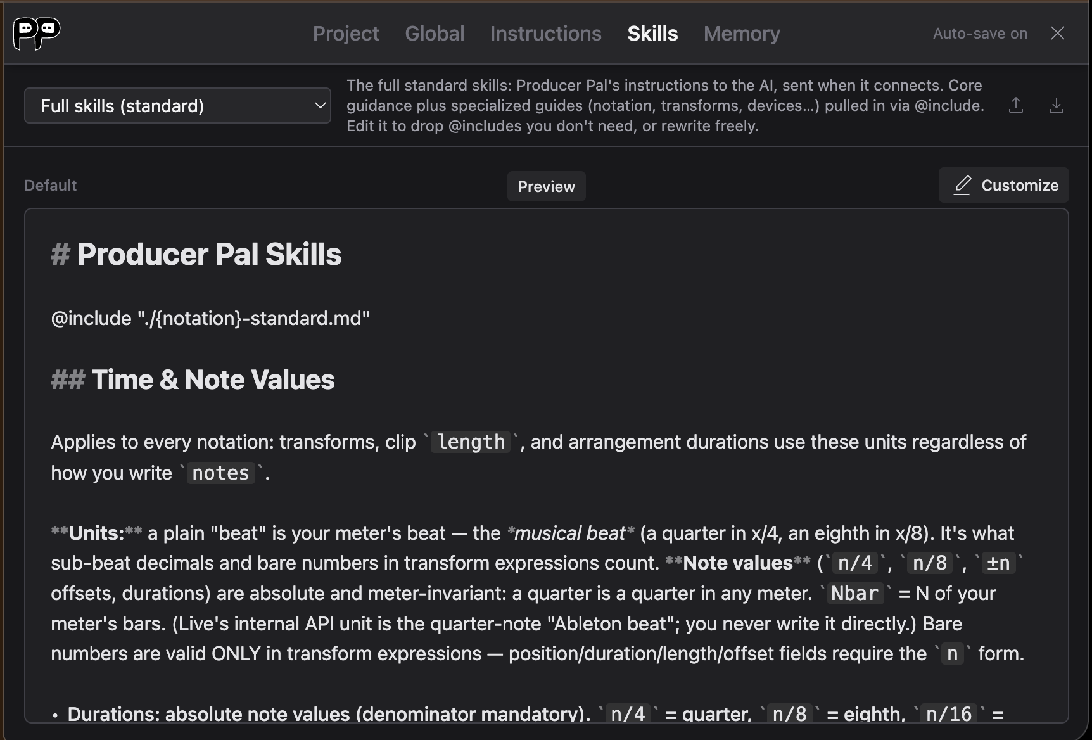Select the Skills tab
Screen dimensions: 1092x740
coord(652,33)
